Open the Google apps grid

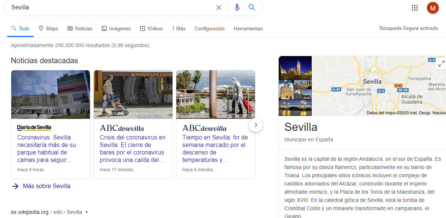(x=415, y=8)
